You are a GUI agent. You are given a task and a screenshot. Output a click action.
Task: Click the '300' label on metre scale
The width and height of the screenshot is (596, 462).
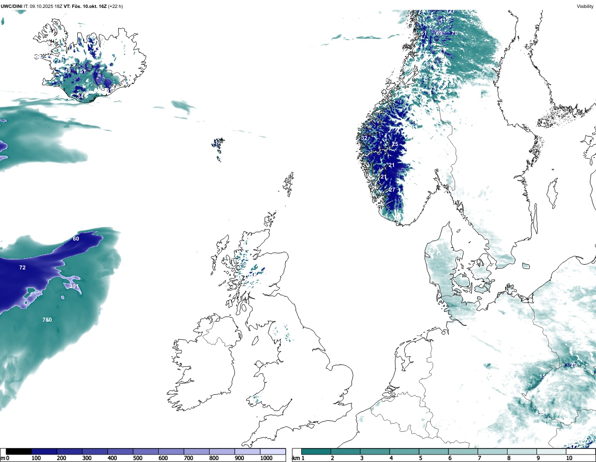pyautogui.click(x=87, y=458)
